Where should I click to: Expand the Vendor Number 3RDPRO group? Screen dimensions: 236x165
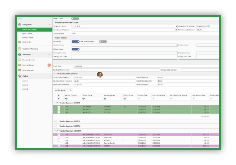[x=55, y=126]
